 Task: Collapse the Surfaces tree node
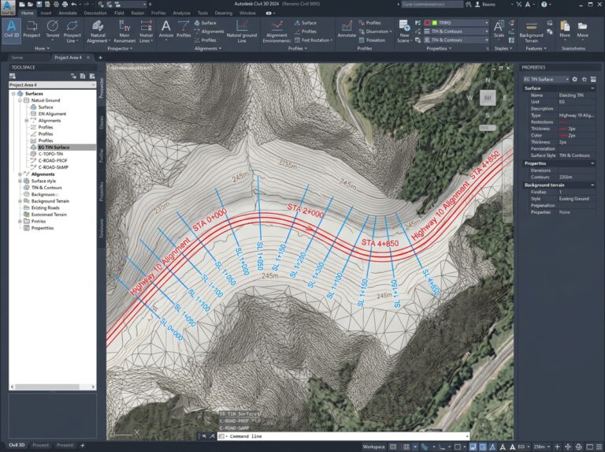click(x=13, y=94)
